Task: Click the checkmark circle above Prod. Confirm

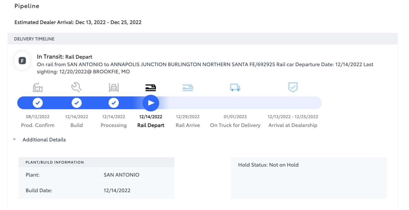Action: click(x=38, y=103)
